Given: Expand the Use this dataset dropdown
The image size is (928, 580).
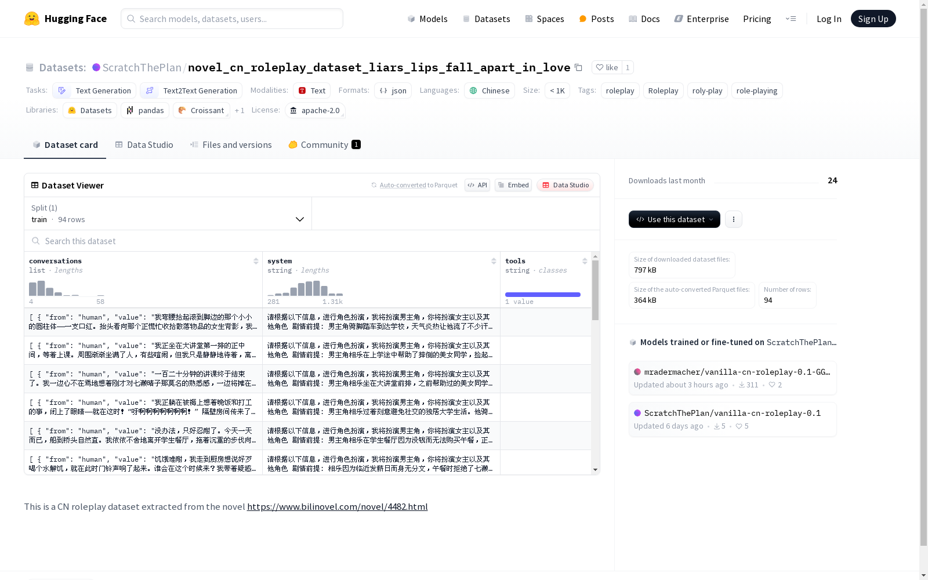Looking at the screenshot, I should pos(675,219).
